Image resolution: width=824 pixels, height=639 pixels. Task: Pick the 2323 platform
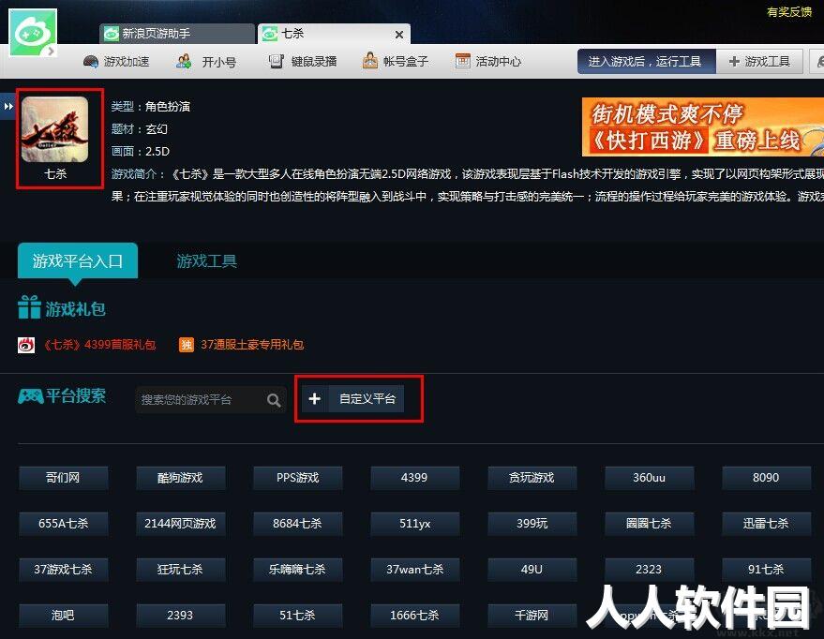point(649,569)
